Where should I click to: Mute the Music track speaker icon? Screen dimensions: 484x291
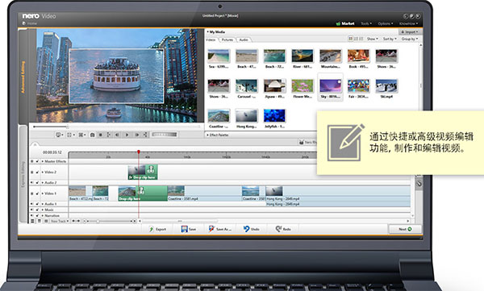[x=31, y=210]
